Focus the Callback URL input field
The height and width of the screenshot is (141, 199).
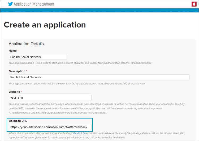(50, 127)
